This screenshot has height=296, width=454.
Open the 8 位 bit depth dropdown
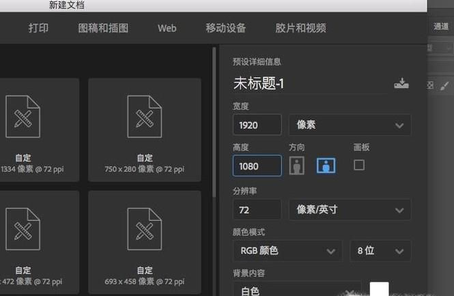coord(380,251)
